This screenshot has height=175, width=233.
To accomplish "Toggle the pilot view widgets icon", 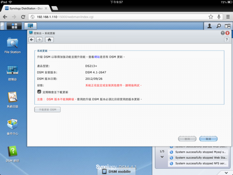I will [x=228, y=26].
